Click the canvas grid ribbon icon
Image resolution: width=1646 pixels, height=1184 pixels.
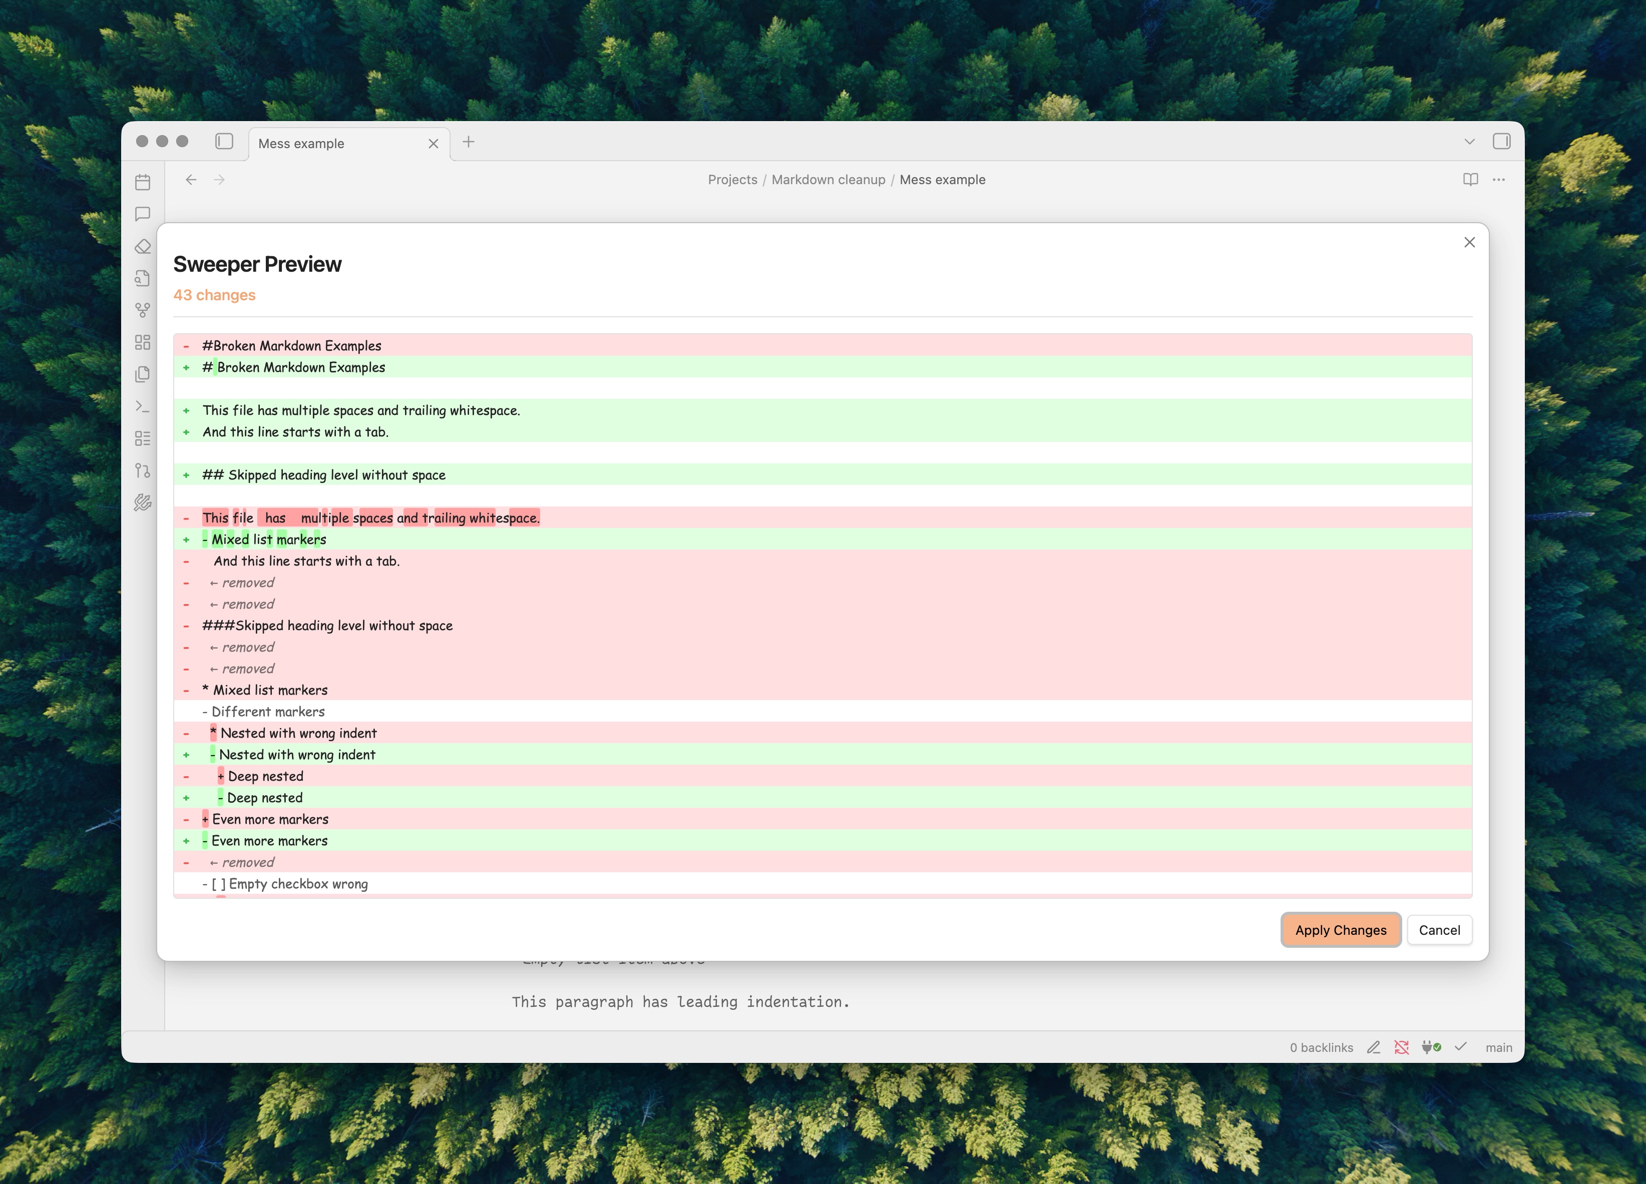[x=142, y=342]
